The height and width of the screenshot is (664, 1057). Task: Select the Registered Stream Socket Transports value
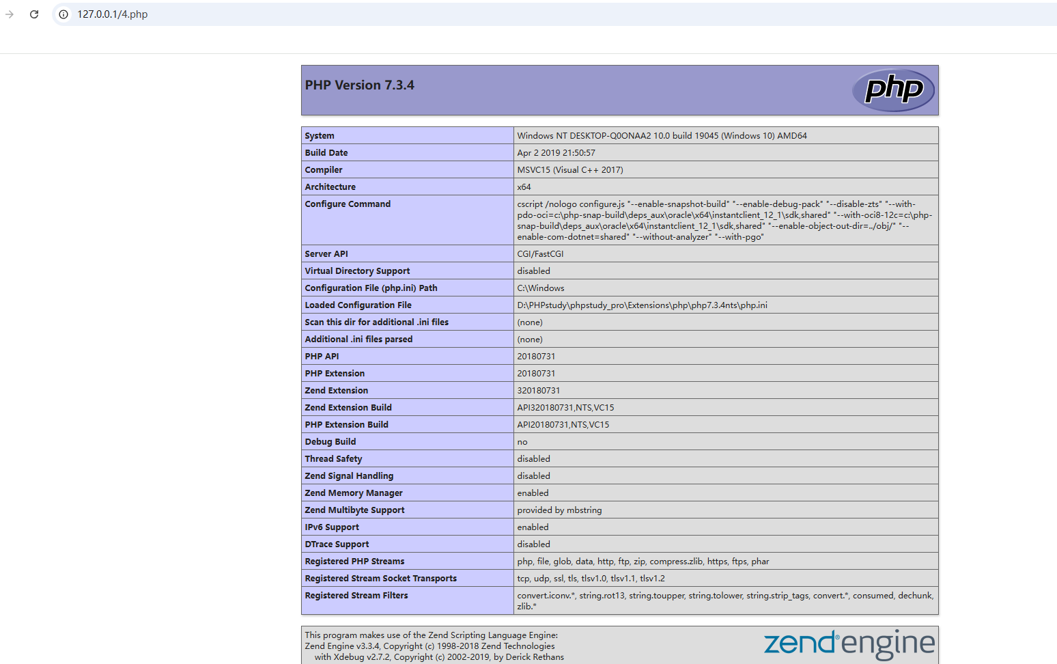pos(591,579)
